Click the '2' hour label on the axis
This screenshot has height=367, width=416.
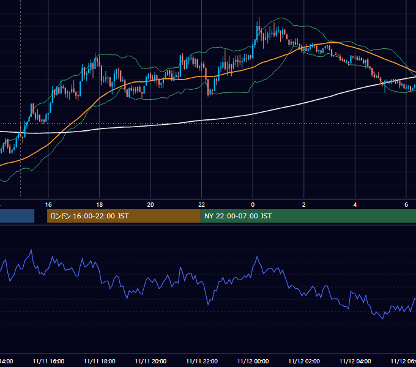coord(304,205)
